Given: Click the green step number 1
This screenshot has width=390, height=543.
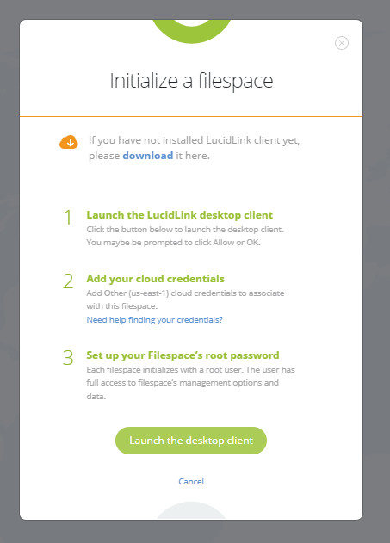Looking at the screenshot, I should pos(68,218).
